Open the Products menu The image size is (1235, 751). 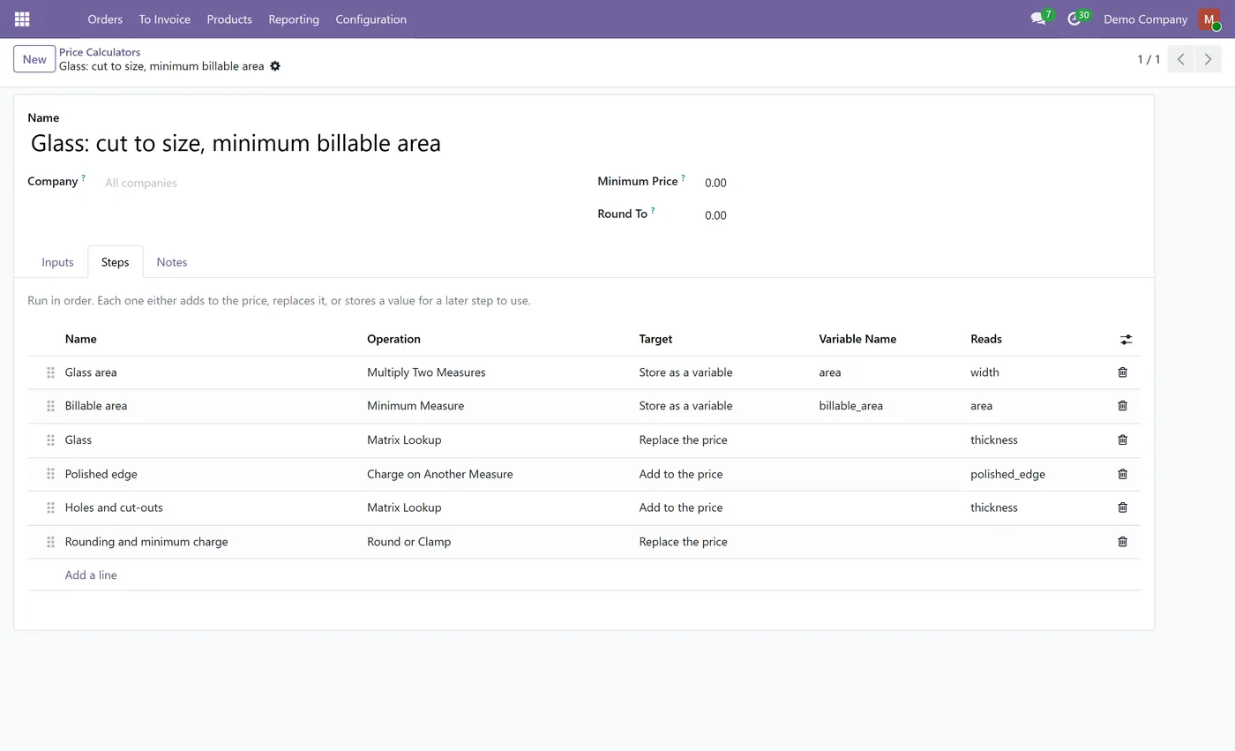click(x=229, y=19)
